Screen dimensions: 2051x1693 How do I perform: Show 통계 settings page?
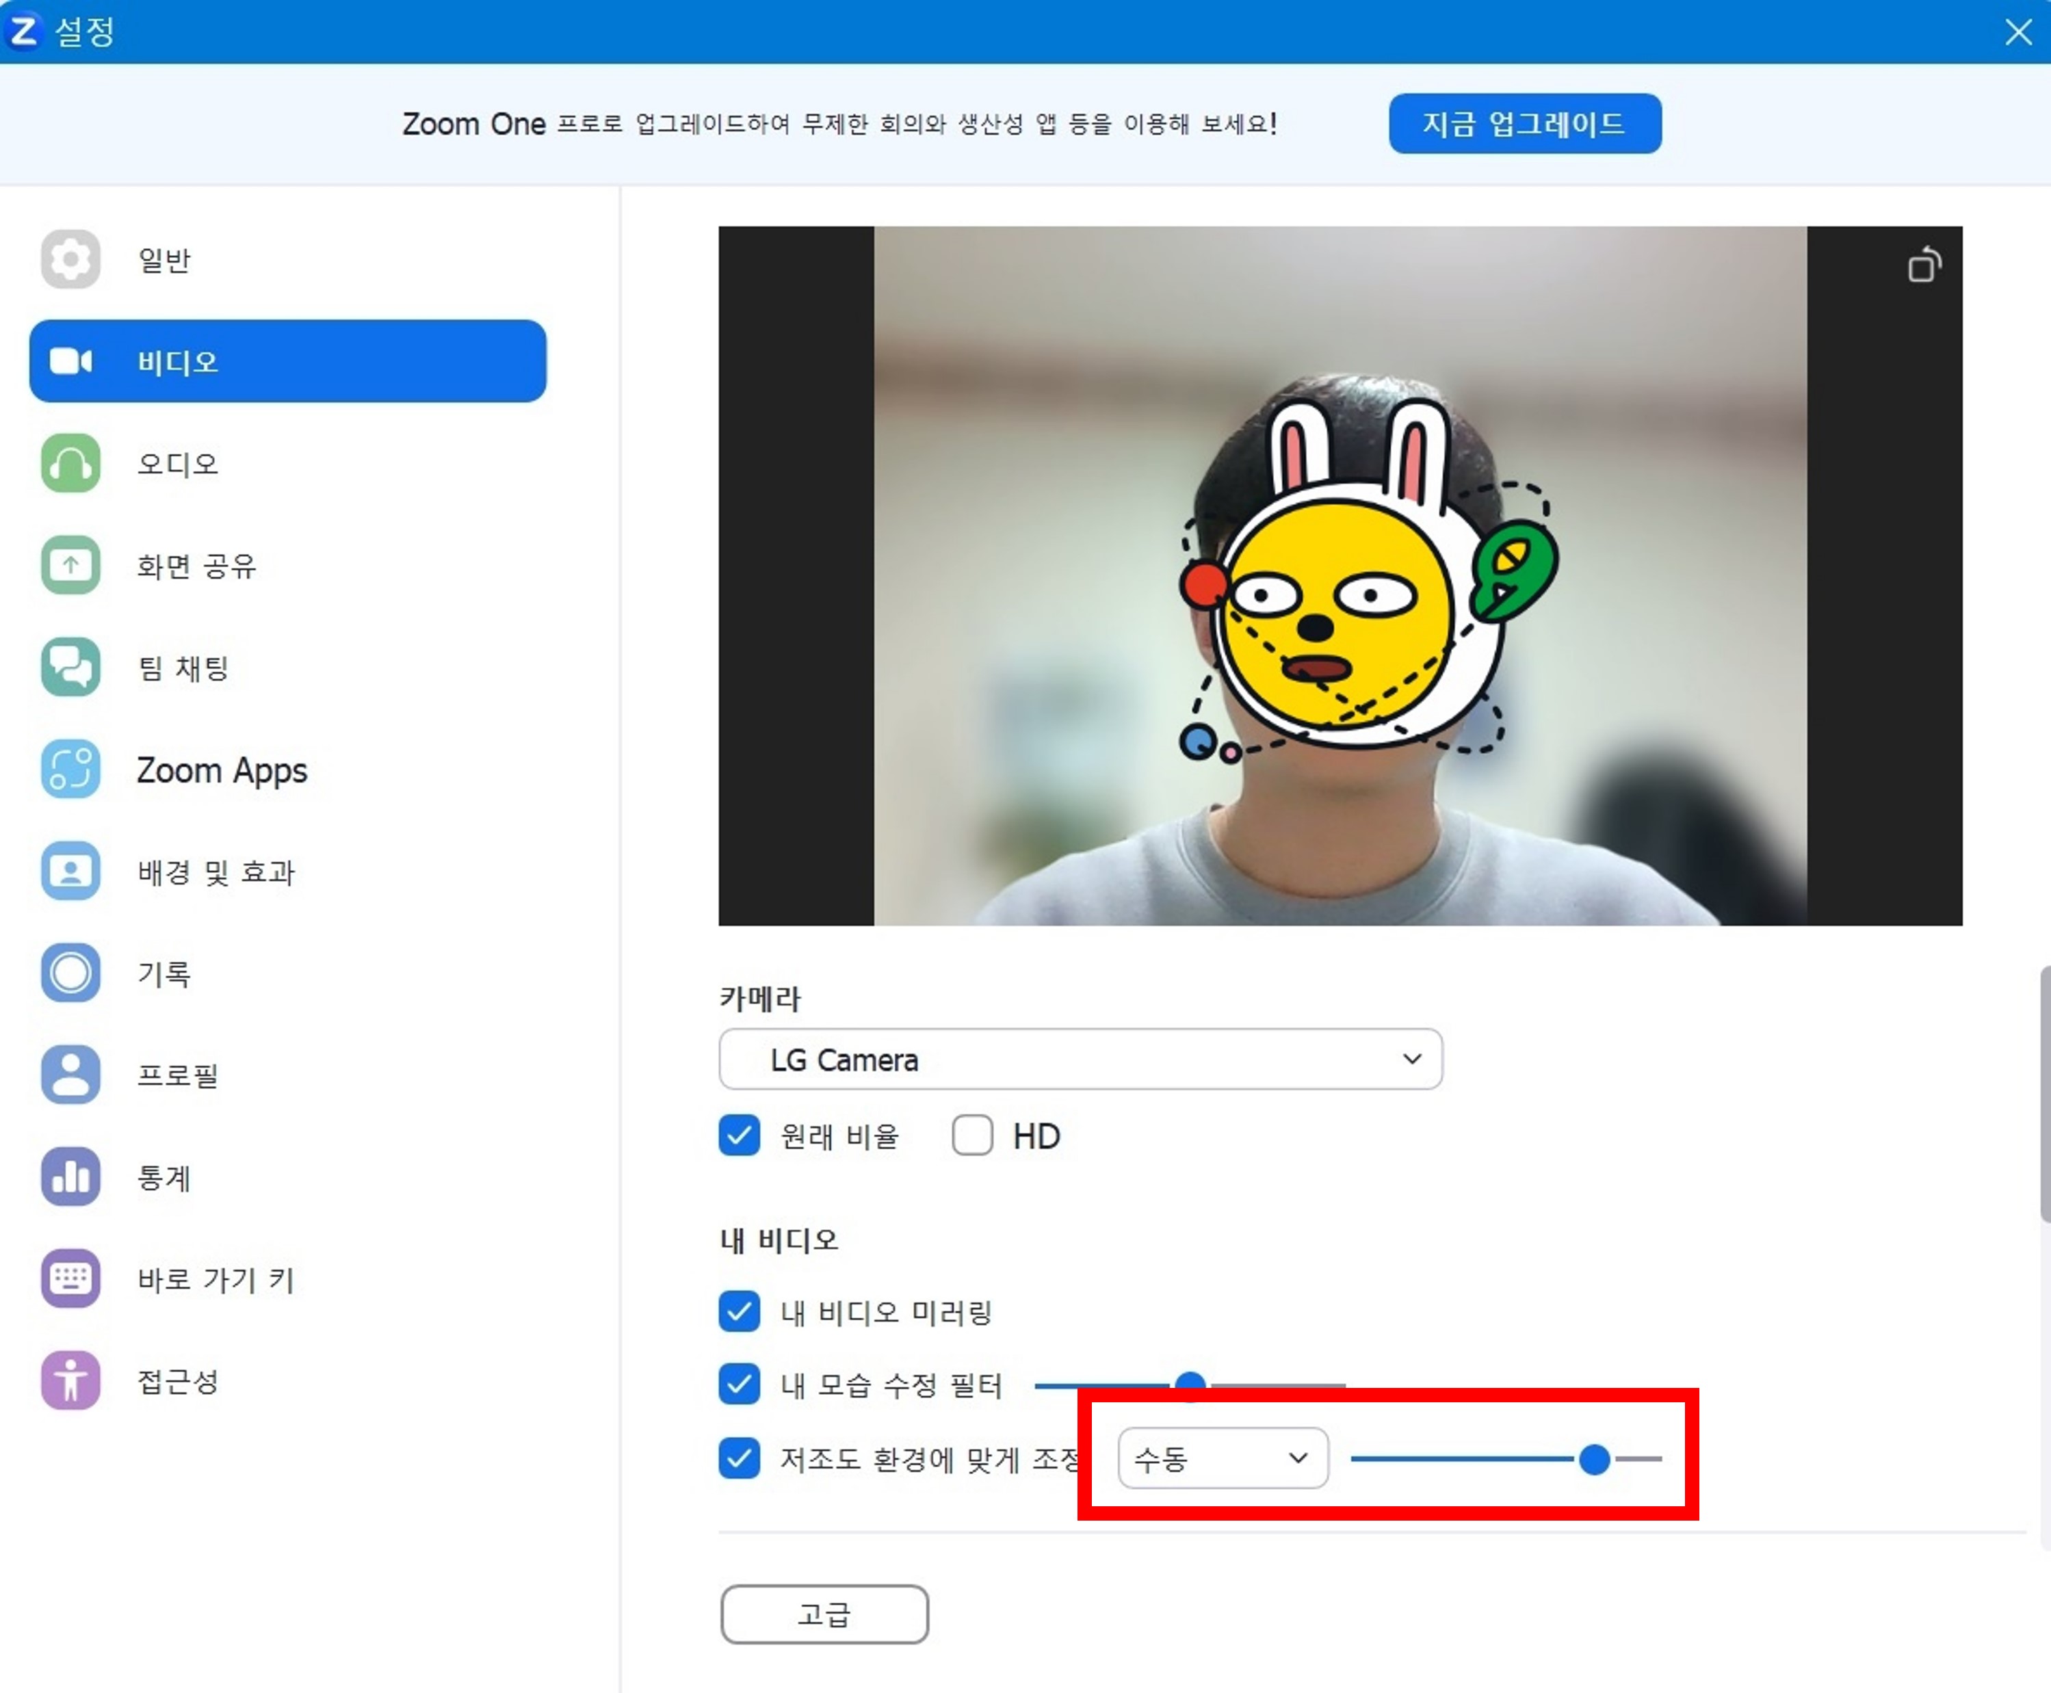(x=288, y=1176)
